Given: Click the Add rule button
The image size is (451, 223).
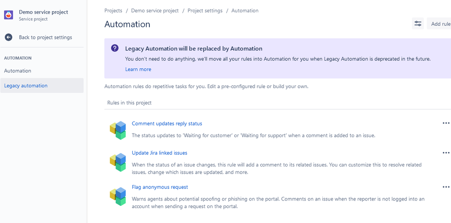Looking at the screenshot, I should click(x=440, y=24).
